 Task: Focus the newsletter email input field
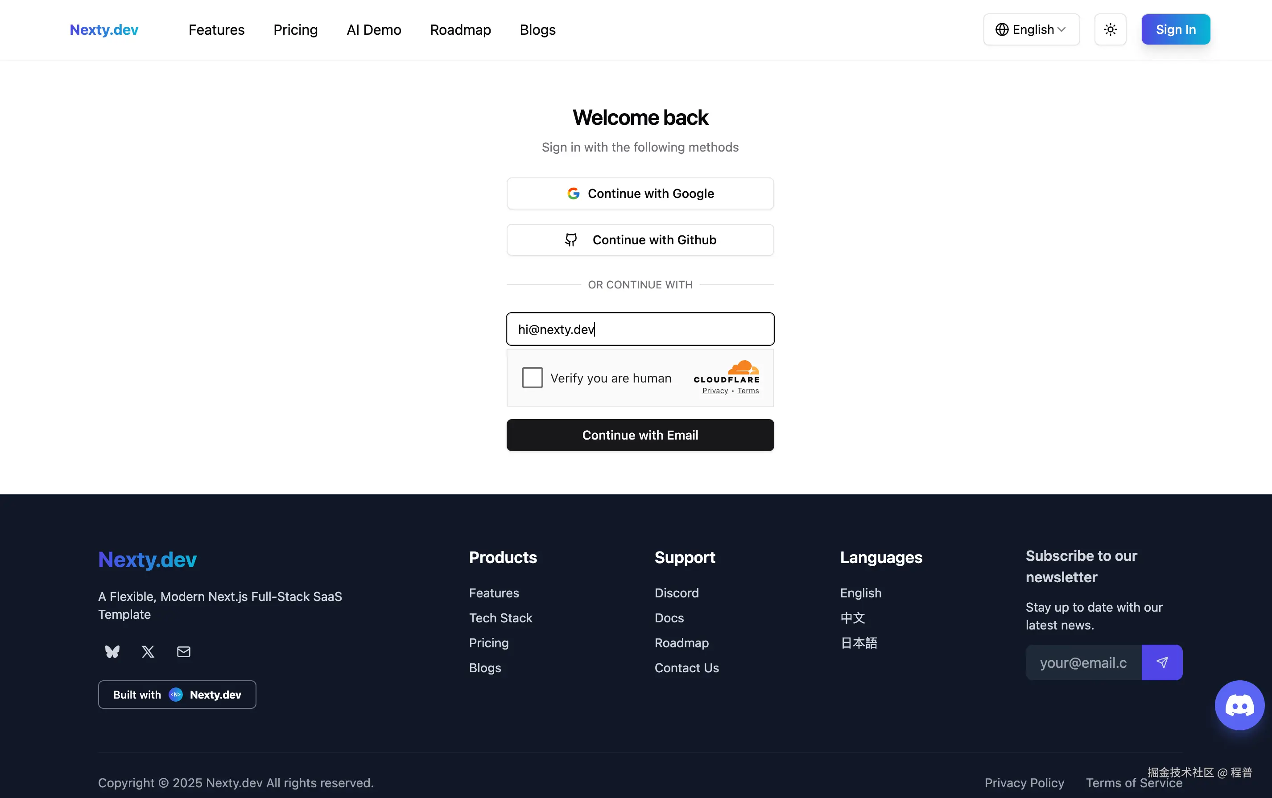pos(1083,662)
